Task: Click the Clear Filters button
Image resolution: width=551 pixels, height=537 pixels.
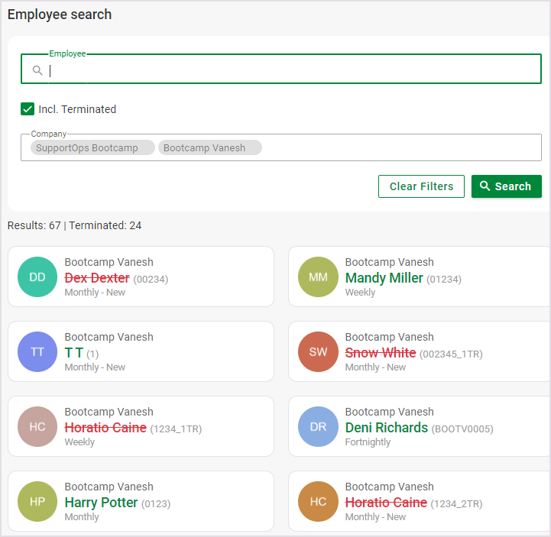Action: (x=421, y=186)
